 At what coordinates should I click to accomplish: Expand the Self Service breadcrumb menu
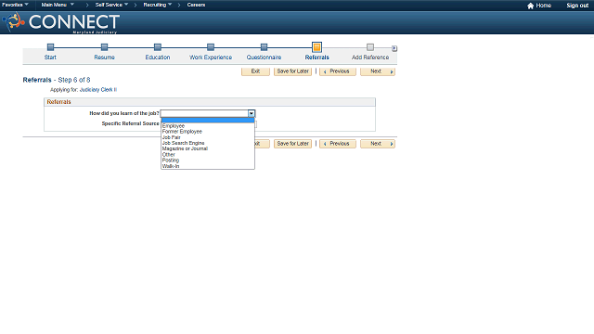point(111,5)
